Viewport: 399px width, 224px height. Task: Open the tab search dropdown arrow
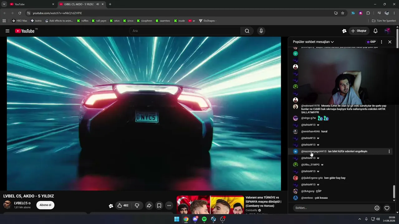(x=4, y=4)
